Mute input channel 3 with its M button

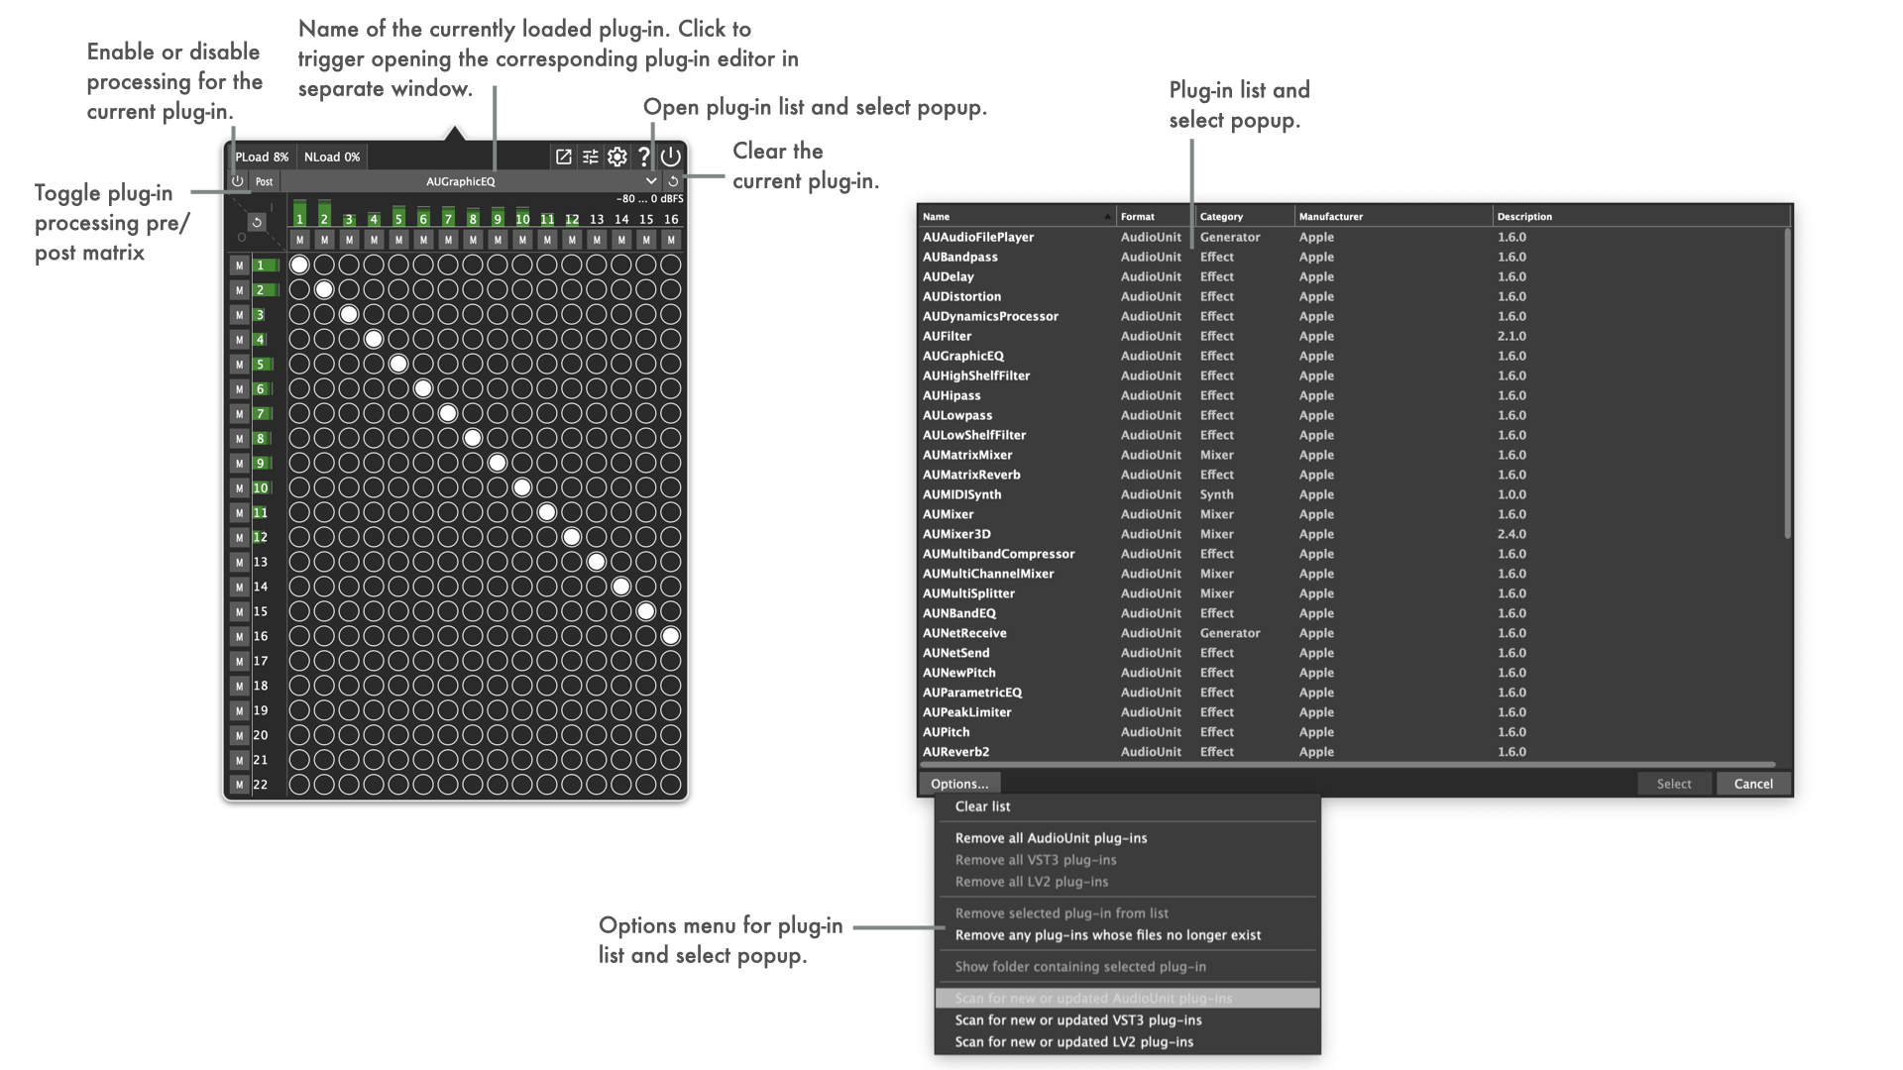tap(239, 315)
